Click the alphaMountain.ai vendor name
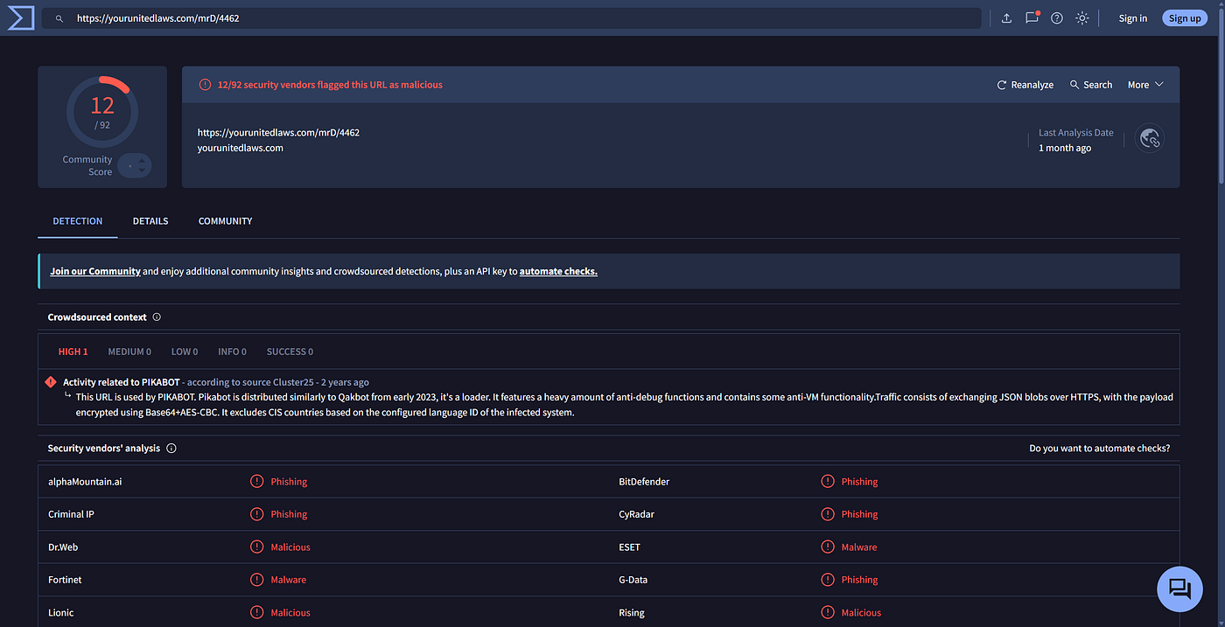 85,482
